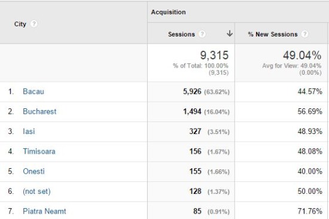Open the Bucharest city link
This screenshot has height=219, width=329.
click(39, 111)
